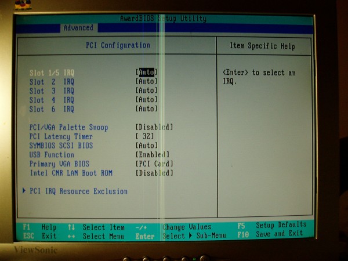
Task: Expand PCI IRQ Resource Exclusion sub-menu
Action: pos(78,191)
